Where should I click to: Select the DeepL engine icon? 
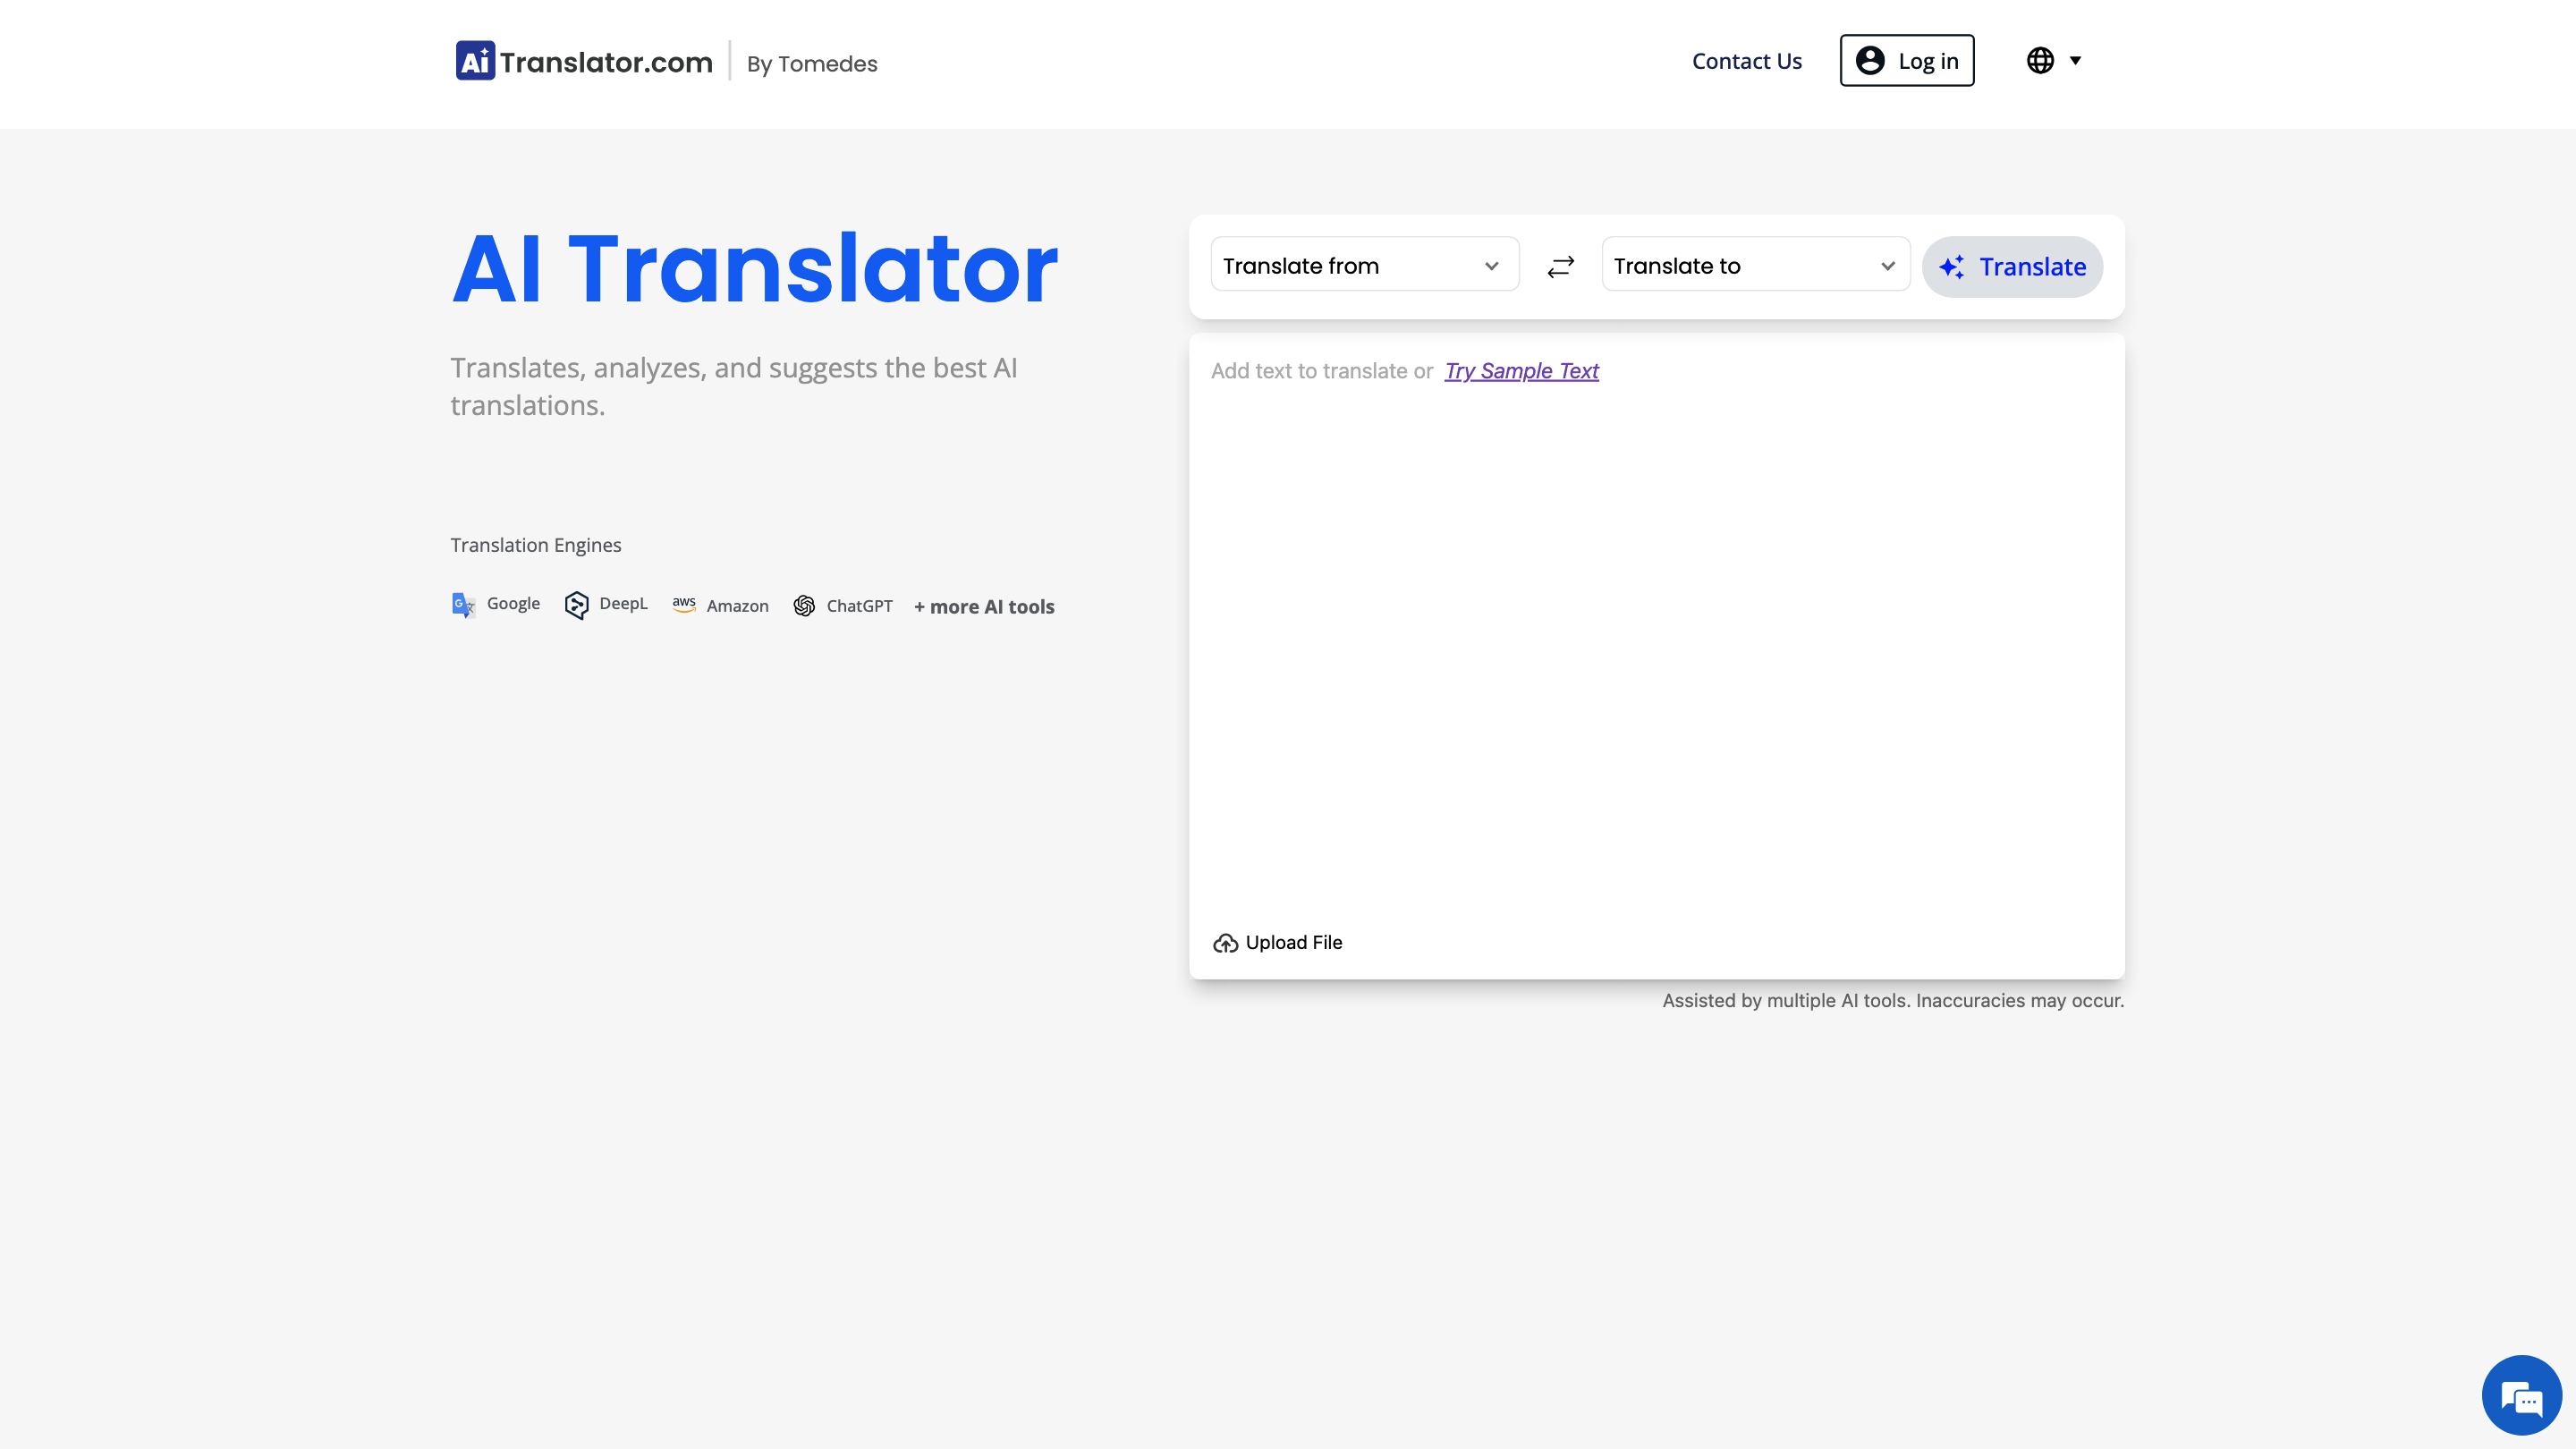pos(577,605)
